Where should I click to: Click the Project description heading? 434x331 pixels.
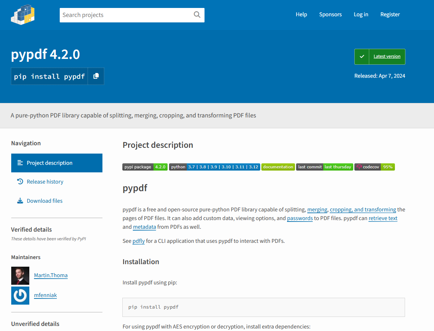(158, 145)
